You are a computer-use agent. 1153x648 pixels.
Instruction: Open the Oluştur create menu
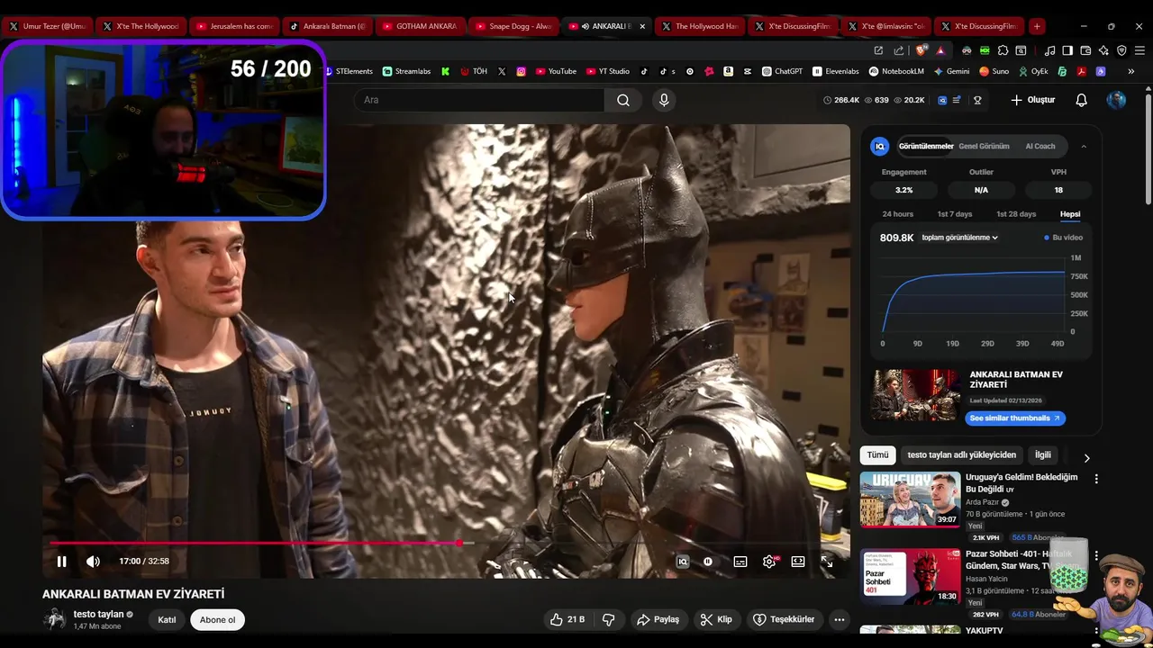pos(1032,100)
